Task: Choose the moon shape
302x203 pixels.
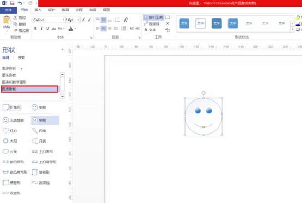Action: tap(39, 141)
